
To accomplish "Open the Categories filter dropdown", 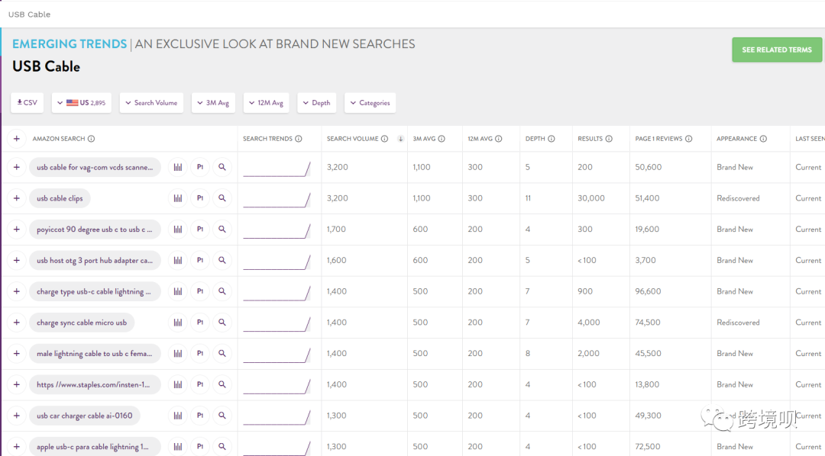I will [x=370, y=103].
